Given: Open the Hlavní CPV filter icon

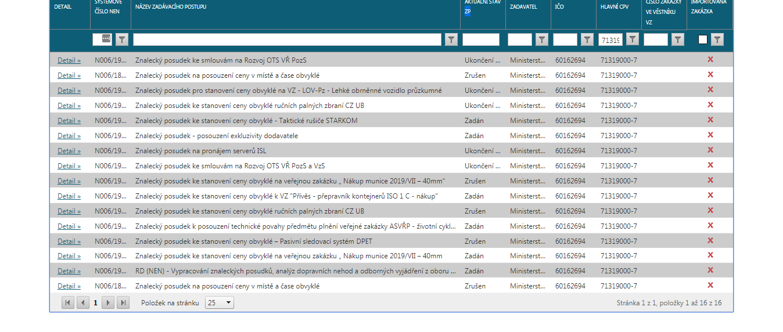Looking at the screenshot, I should 633,39.
